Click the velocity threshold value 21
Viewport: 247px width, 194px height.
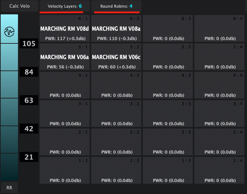[x=29, y=157]
